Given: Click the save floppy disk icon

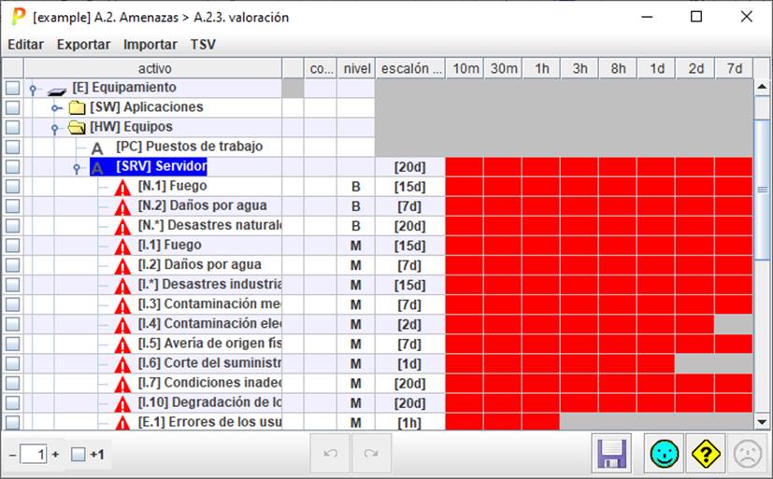Looking at the screenshot, I should click(612, 455).
